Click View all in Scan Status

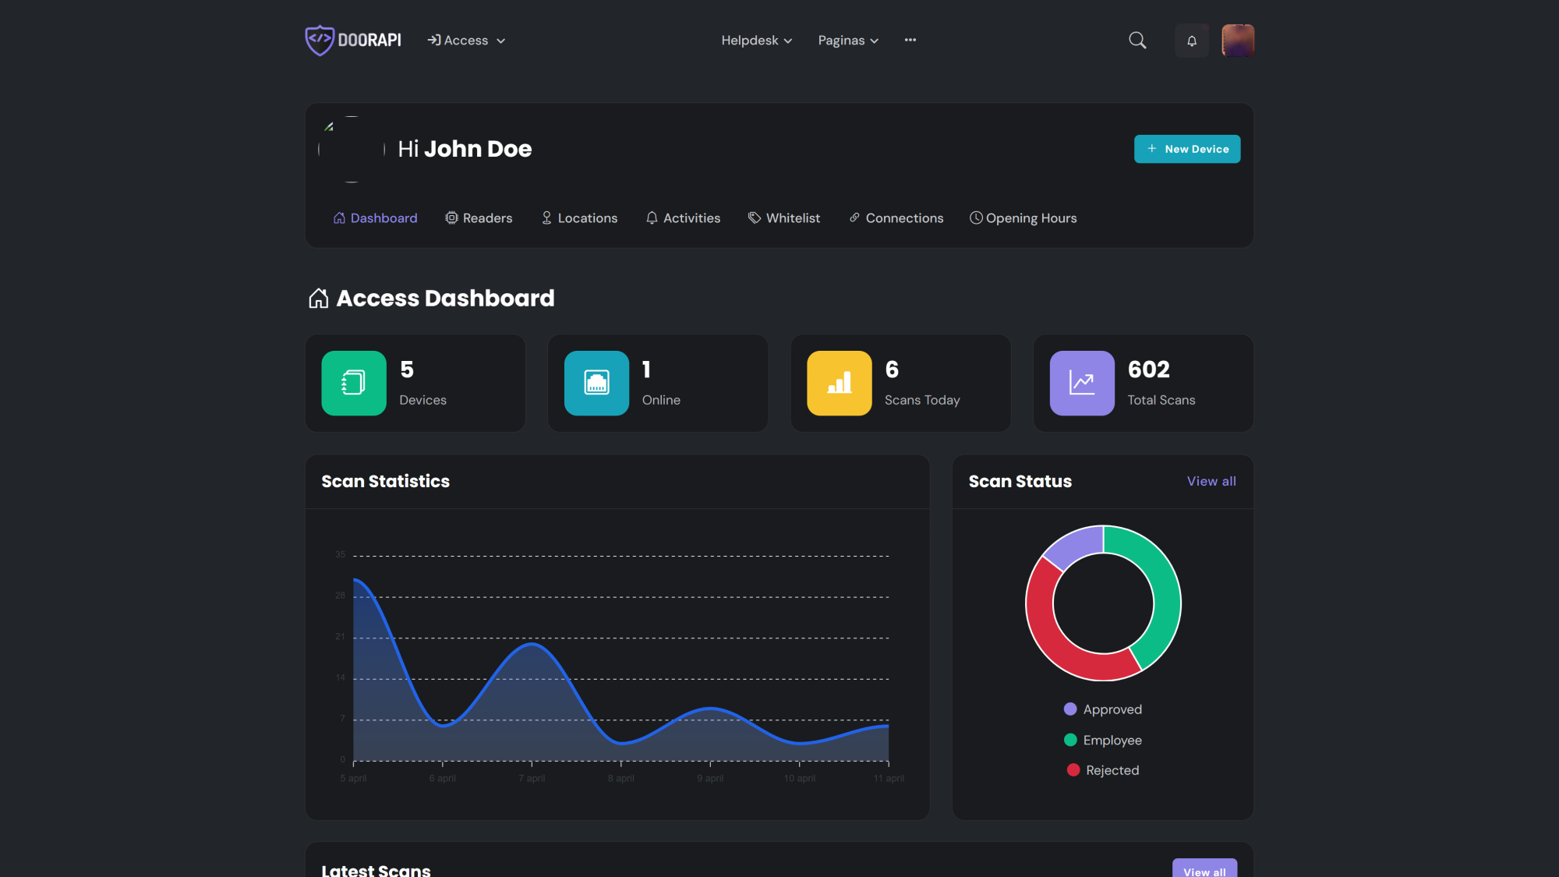(1211, 481)
